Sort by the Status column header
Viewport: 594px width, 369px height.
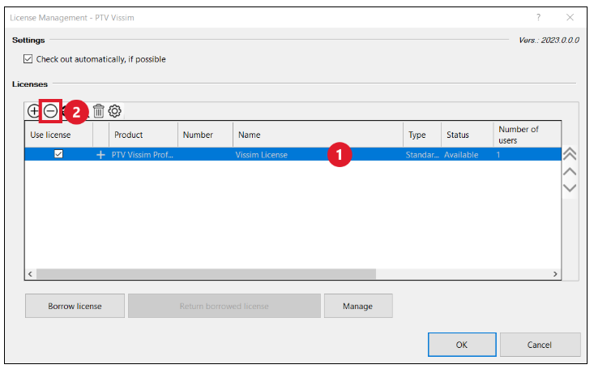[x=468, y=135]
